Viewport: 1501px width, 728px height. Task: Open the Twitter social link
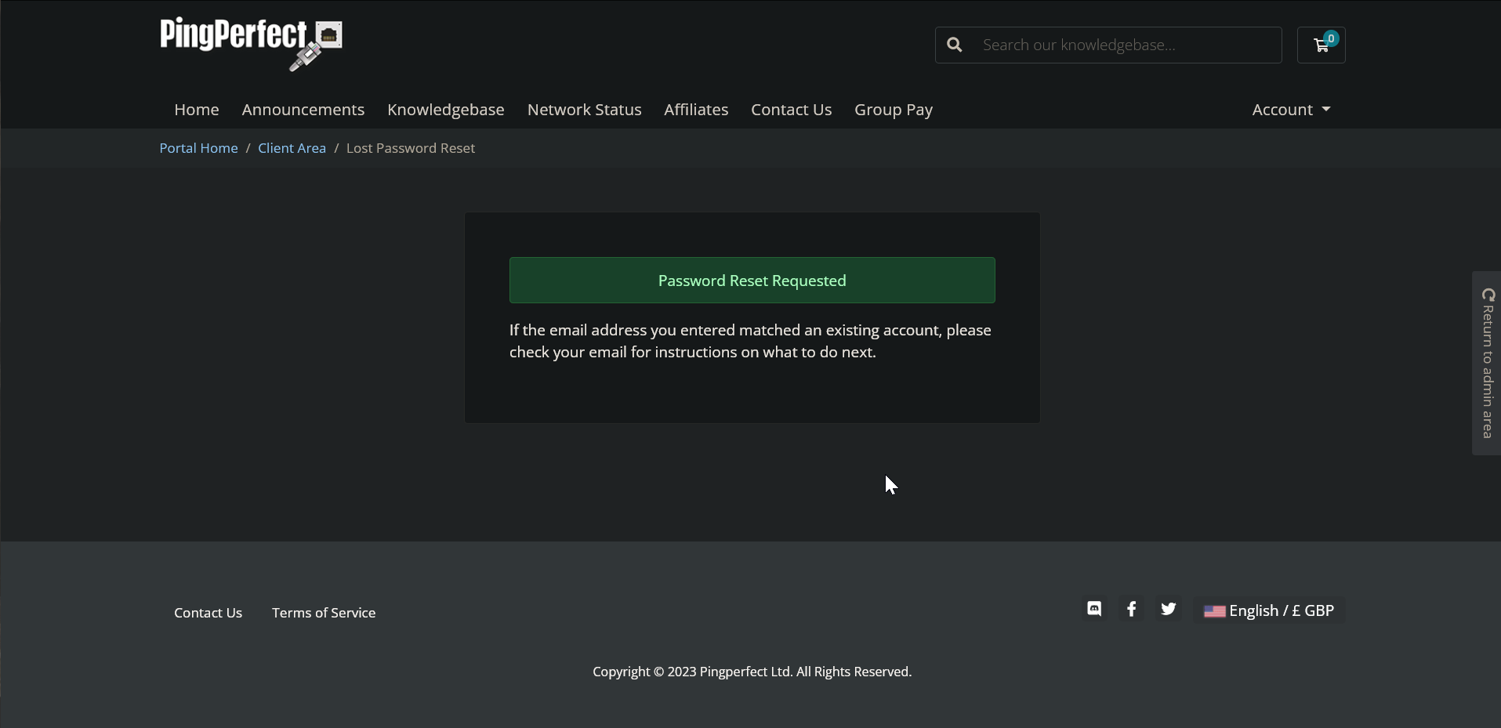1168,609
